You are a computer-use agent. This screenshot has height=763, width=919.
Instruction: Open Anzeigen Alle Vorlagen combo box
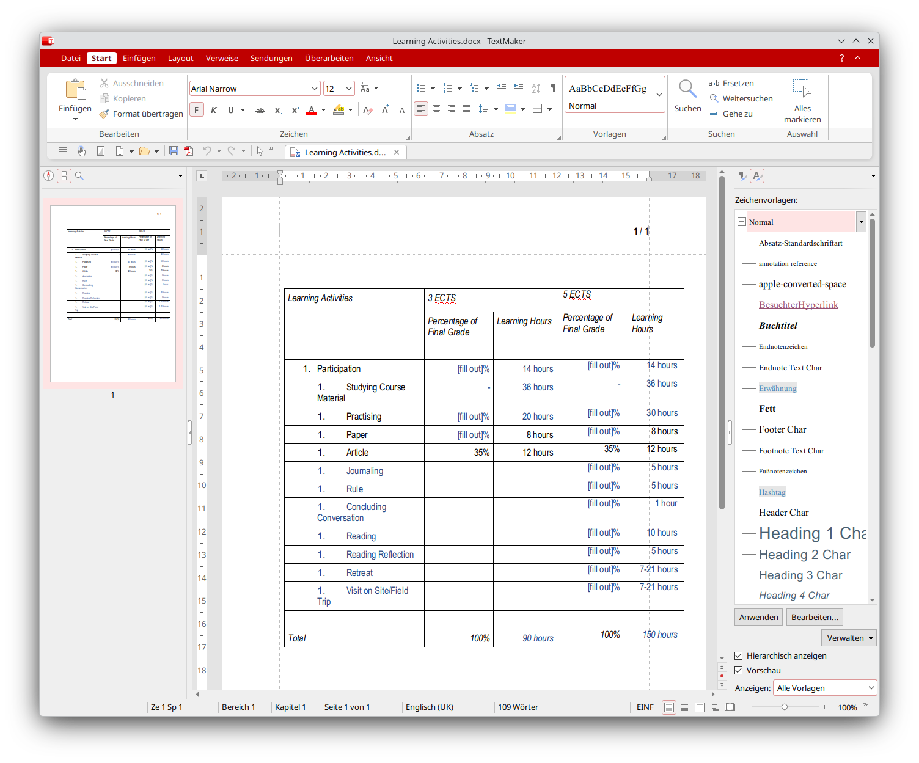825,688
